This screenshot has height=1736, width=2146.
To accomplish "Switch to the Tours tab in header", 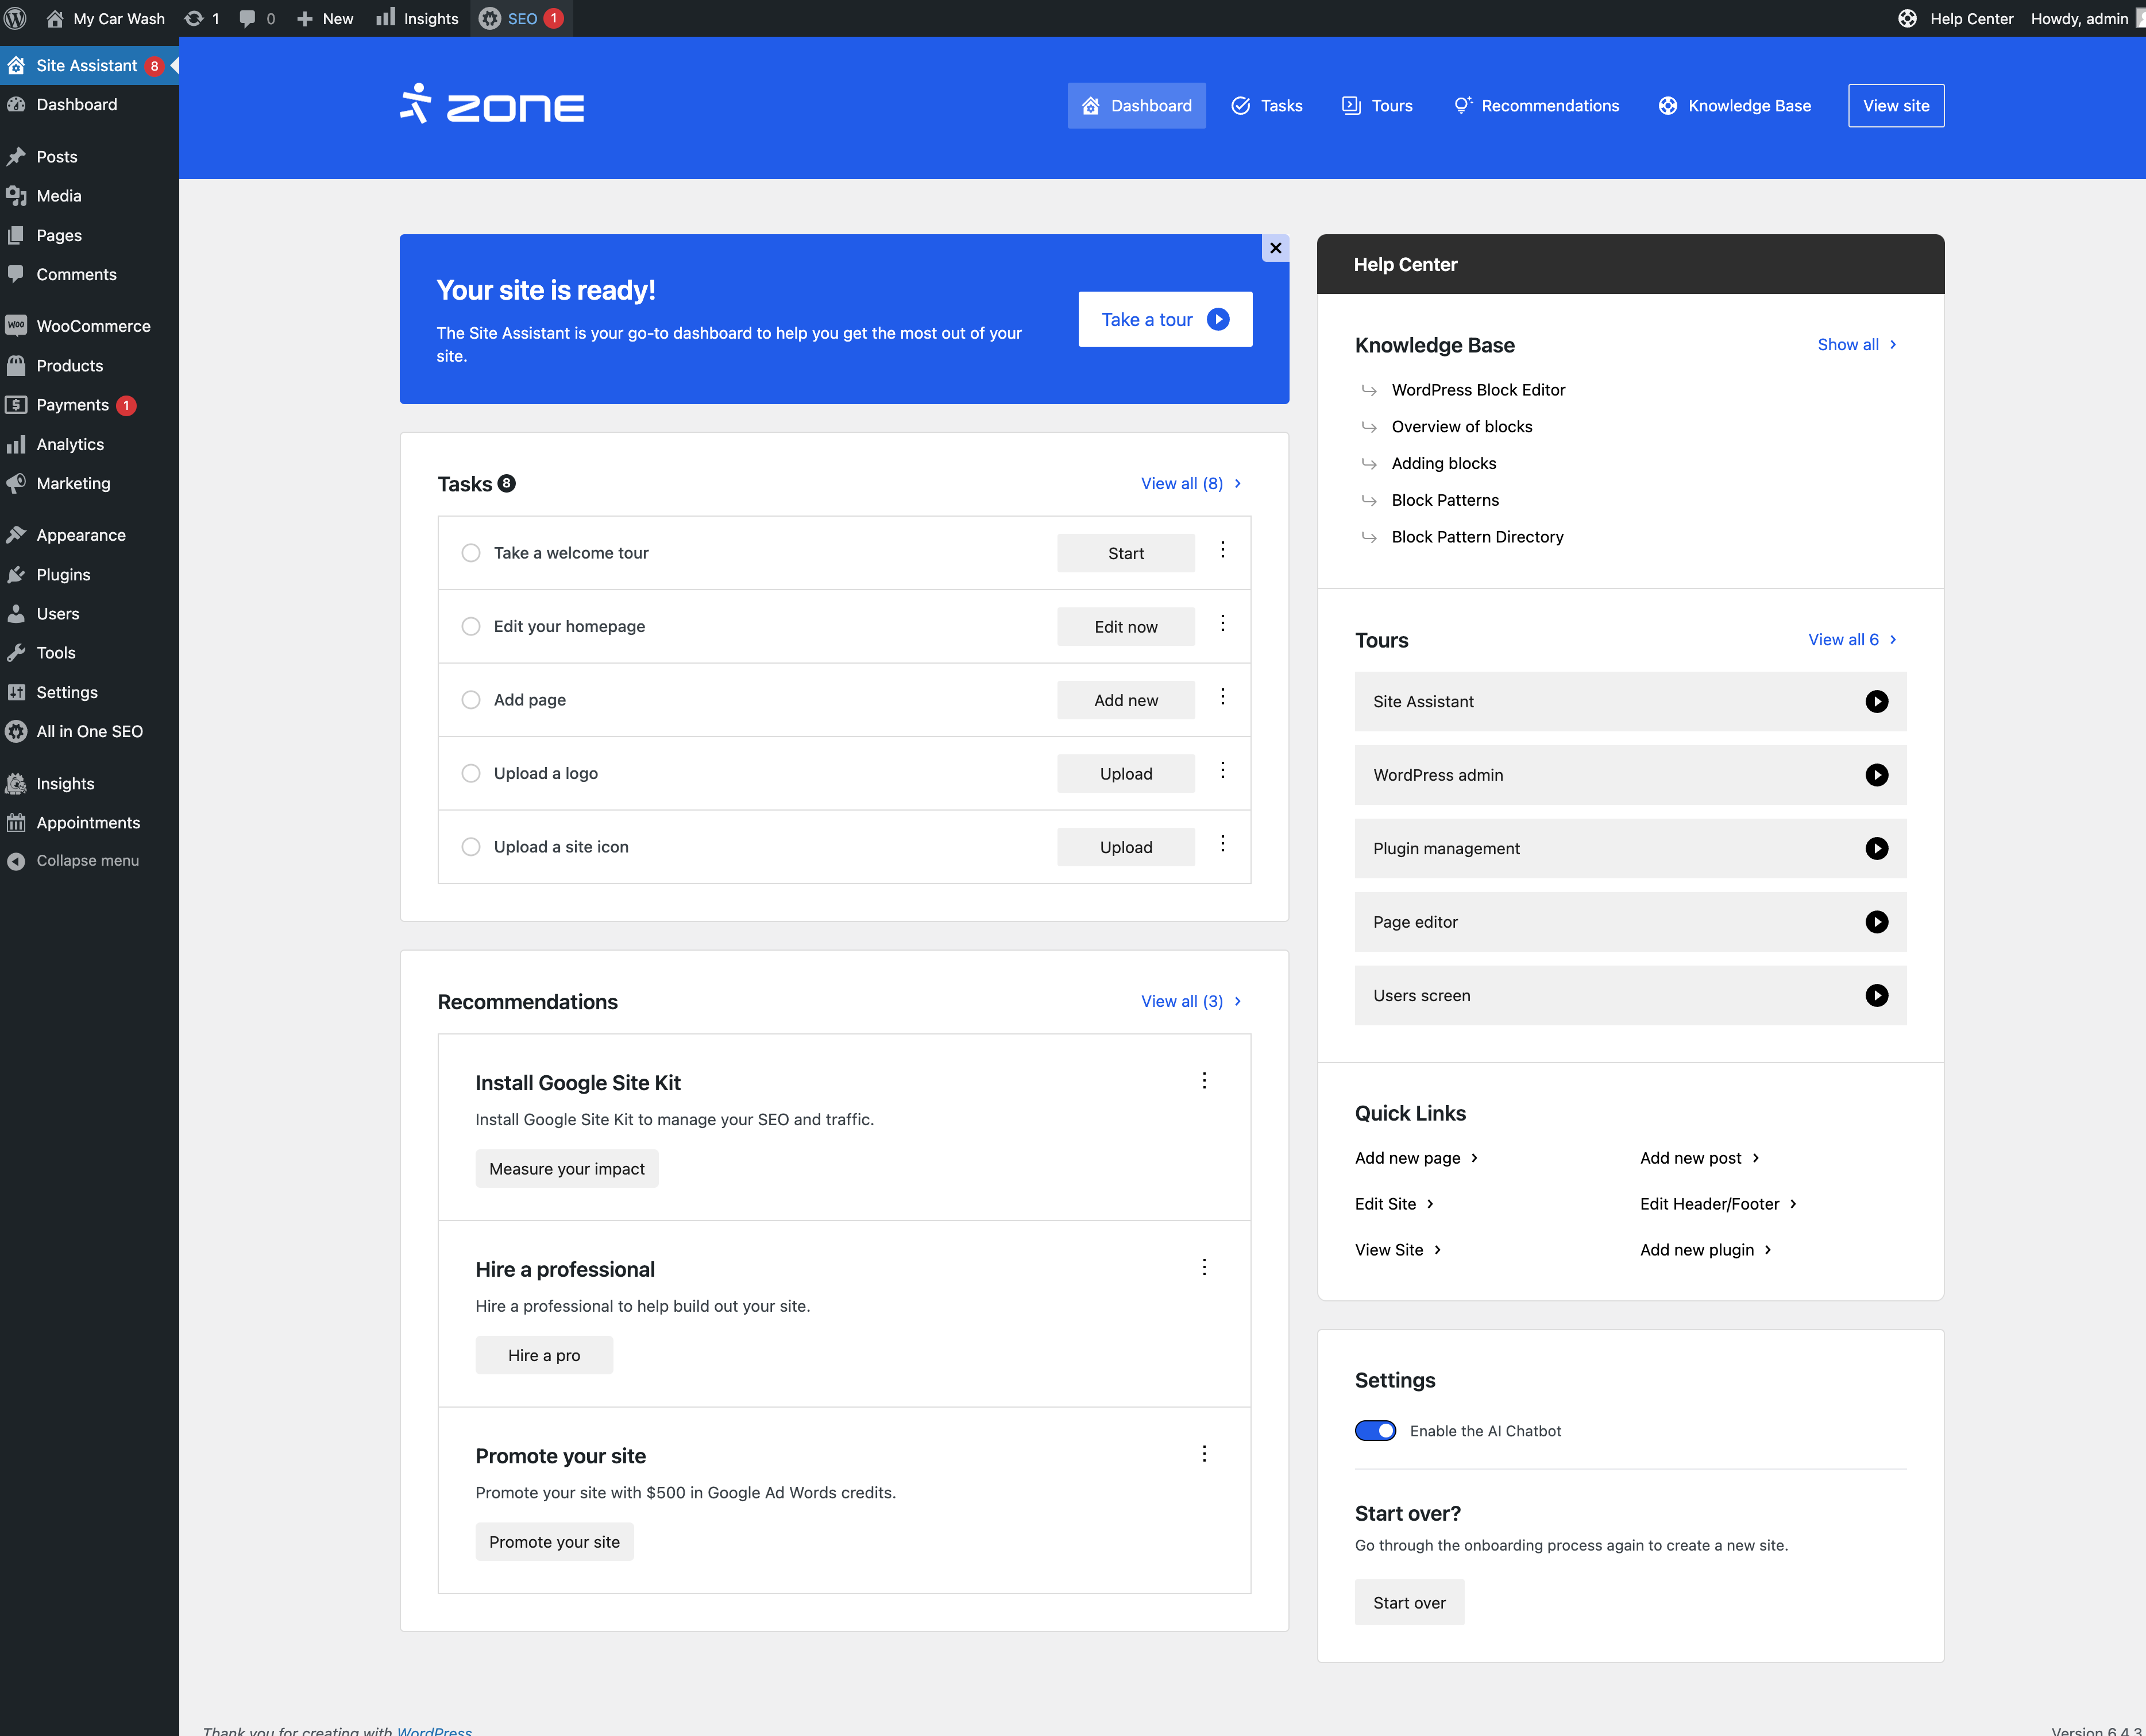I will (x=1377, y=105).
